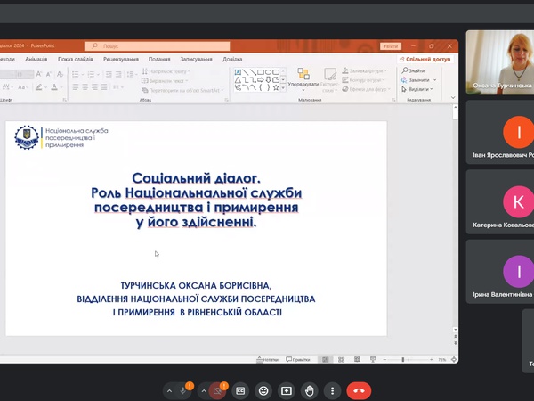Open Примітки comments in status bar
Viewport: 534px width, 401px height.
[298, 359]
